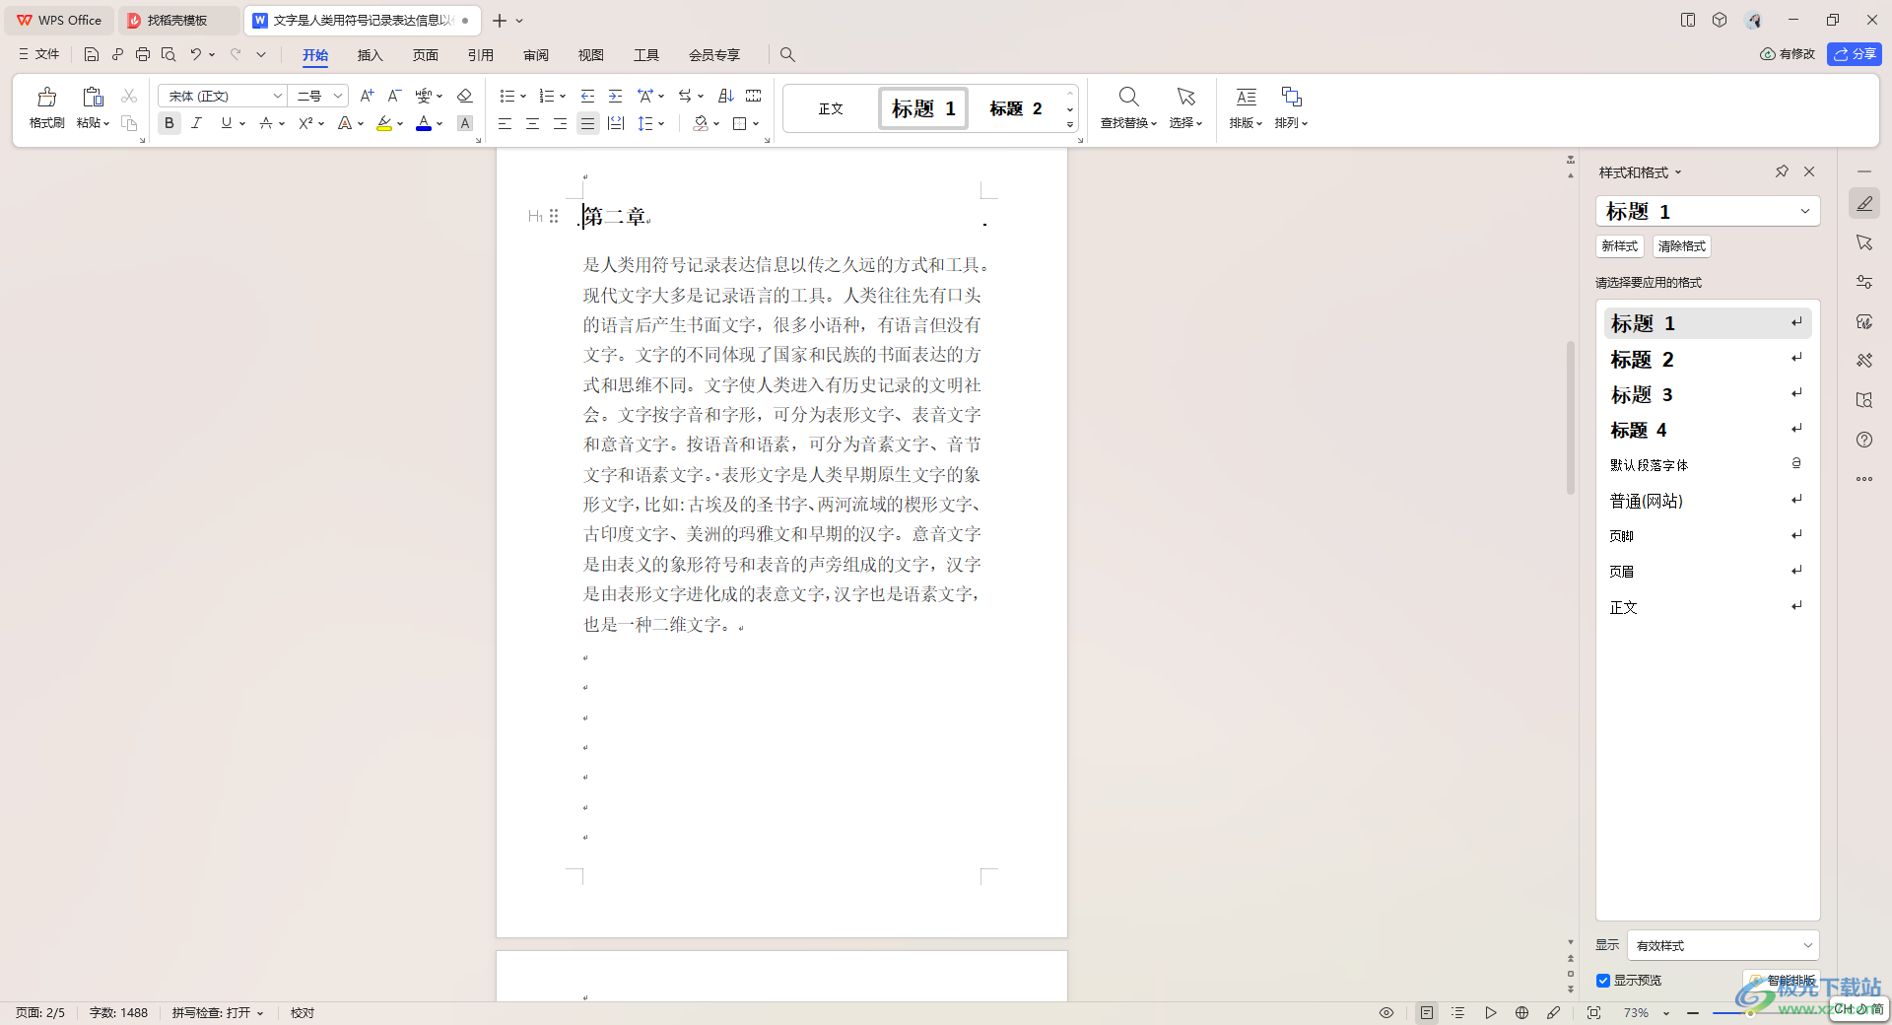This screenshot has height=1025, width=1892.
Task: Click the help question mark sidebar icon
Action: (x=1864, y=440)
